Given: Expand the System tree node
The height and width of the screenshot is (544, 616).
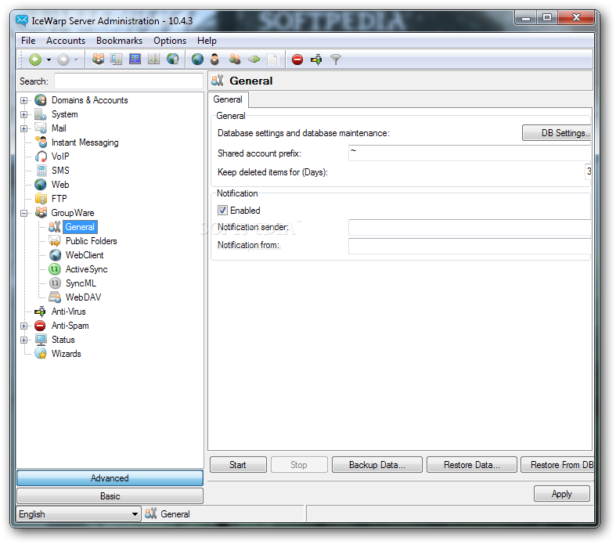Looking at the screenshot, I should [x=24, y=115].
